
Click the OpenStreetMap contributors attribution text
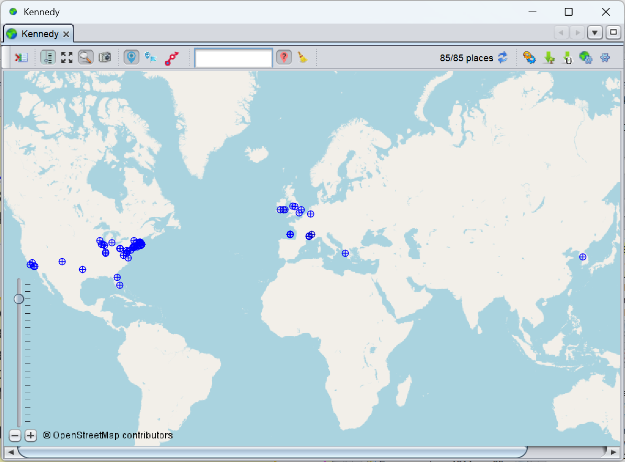(108, 435)
